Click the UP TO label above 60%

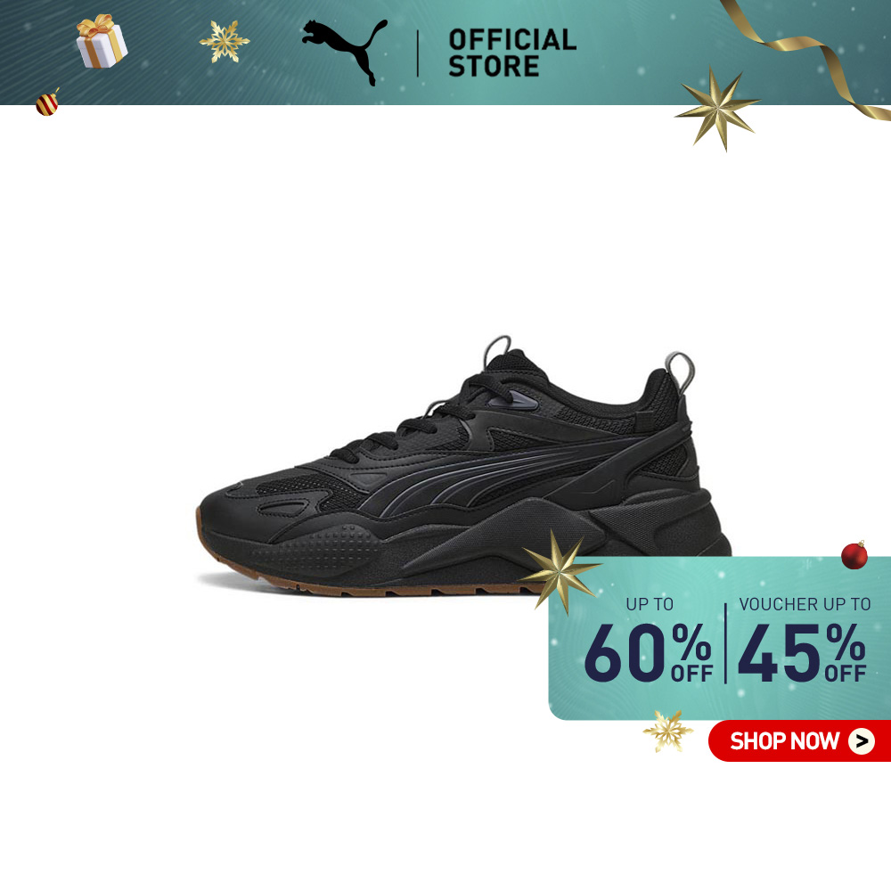650,604
